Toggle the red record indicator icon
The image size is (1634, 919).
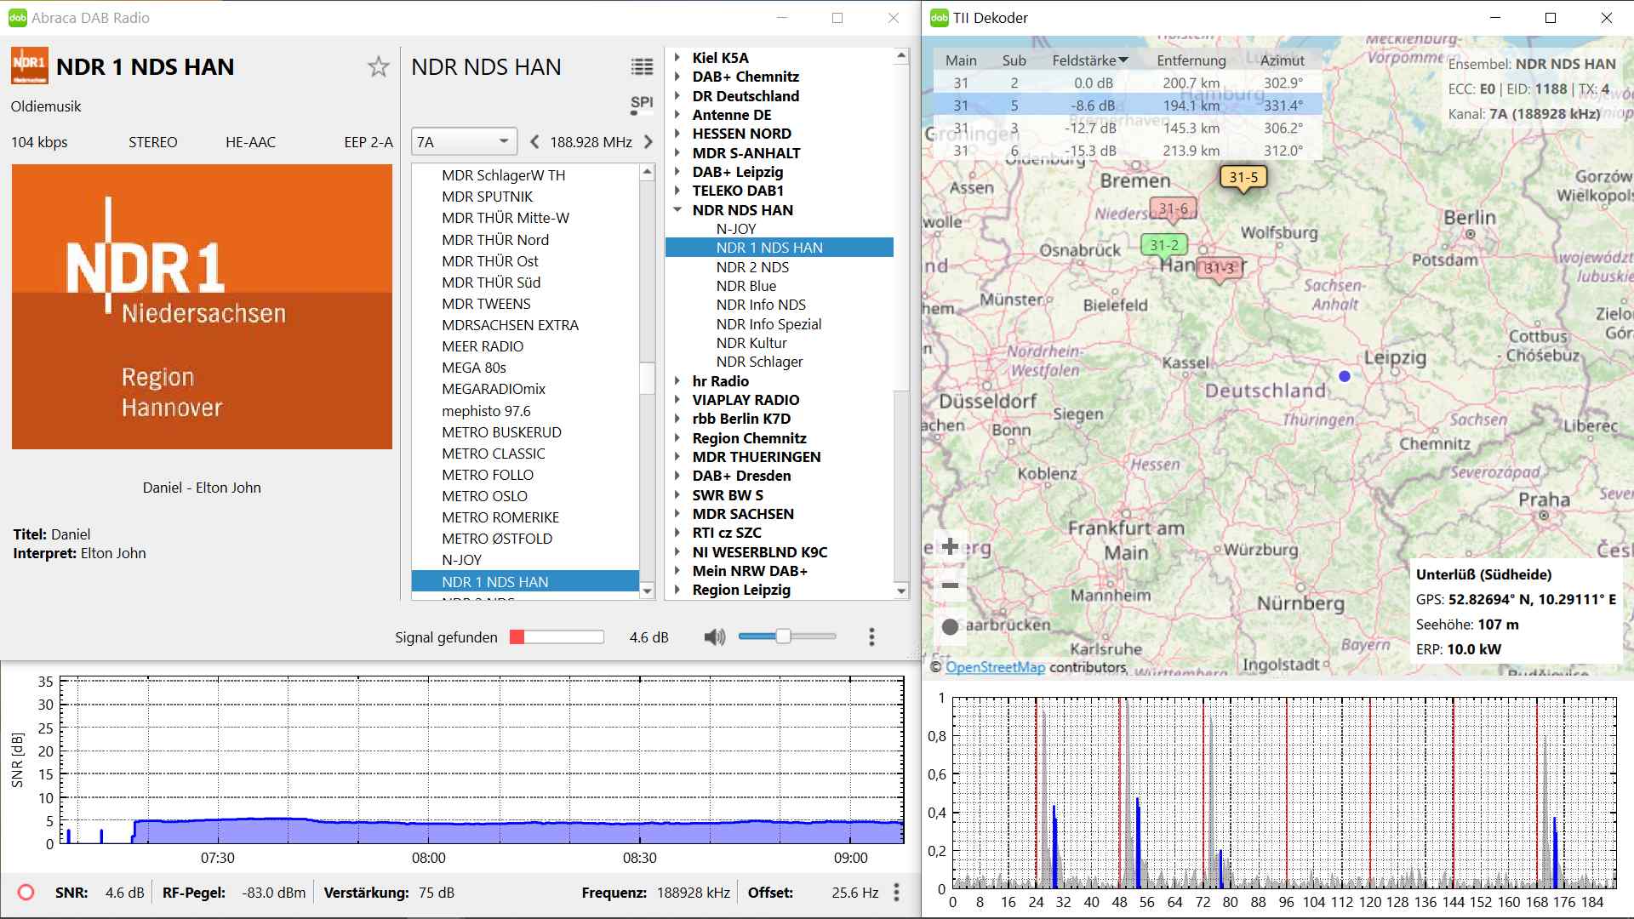point(26,893)
